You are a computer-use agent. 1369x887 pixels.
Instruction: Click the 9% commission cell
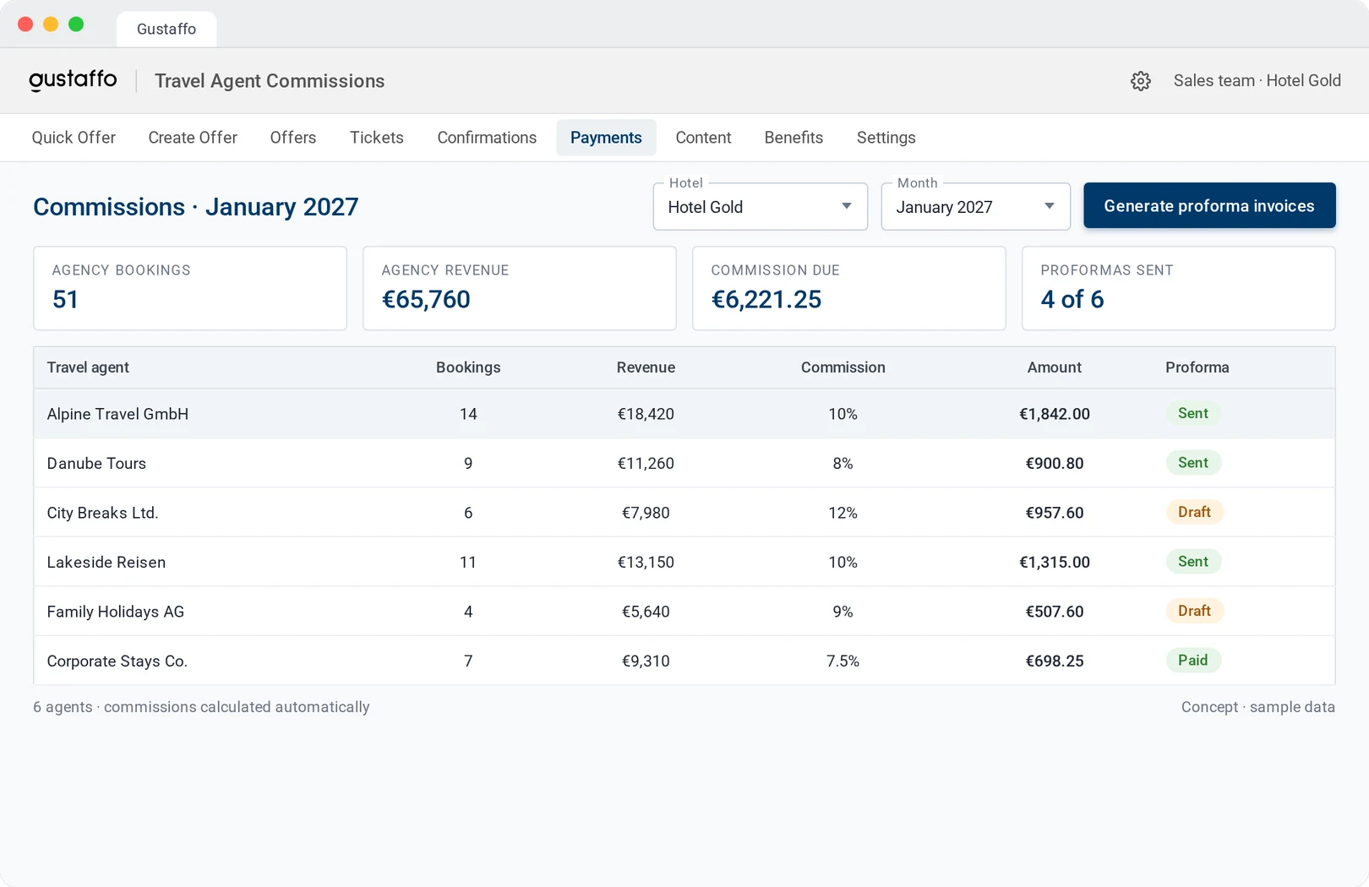coord(843,612)
